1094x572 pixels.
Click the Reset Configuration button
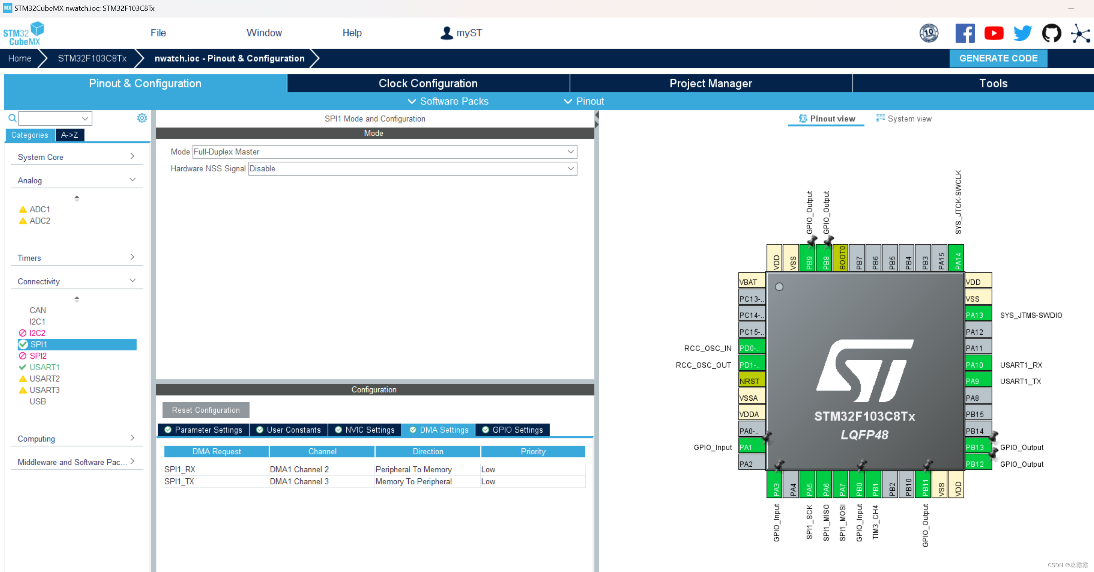[x=206, y=410]
